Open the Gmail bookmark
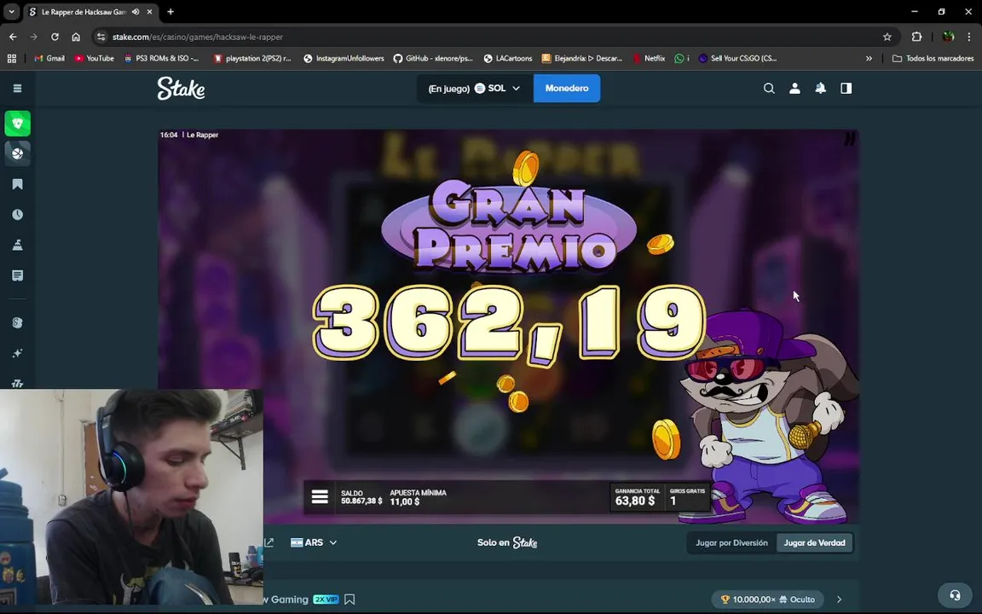982x614 pixels. [x=49, y=58]
